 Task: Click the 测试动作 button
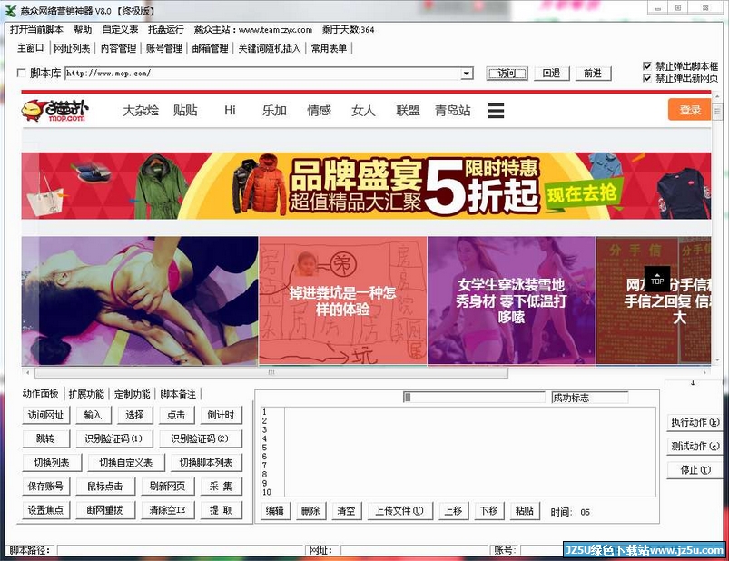[x=695, y=447]
